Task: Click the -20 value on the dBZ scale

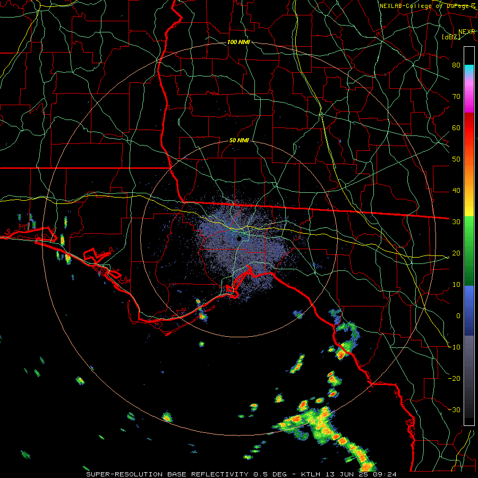Action: pos(454,378)
